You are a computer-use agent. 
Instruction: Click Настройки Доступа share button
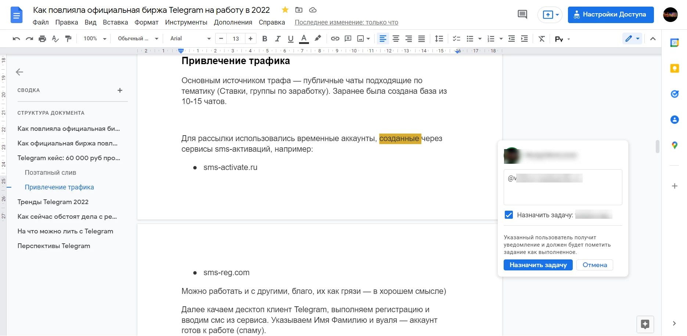coord(611,15)
